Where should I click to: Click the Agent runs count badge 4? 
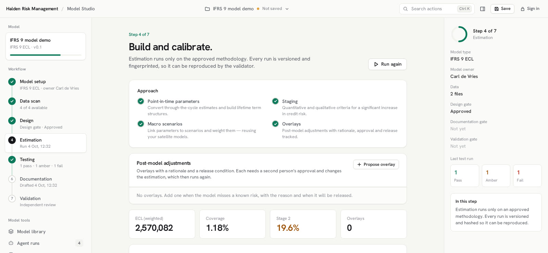(x=79, y=243)
